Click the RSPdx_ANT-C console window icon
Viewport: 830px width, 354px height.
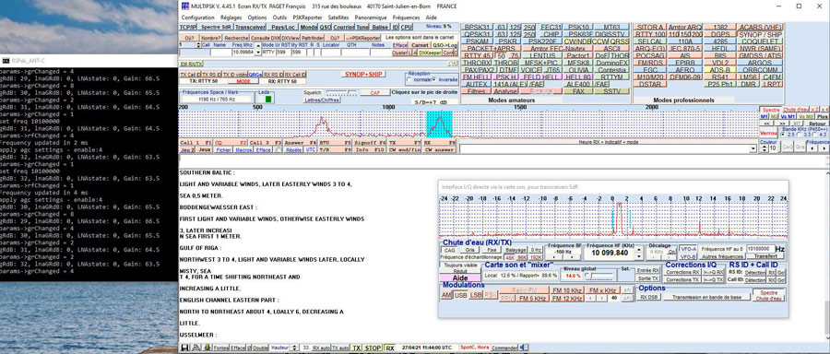tap(6, 60)
